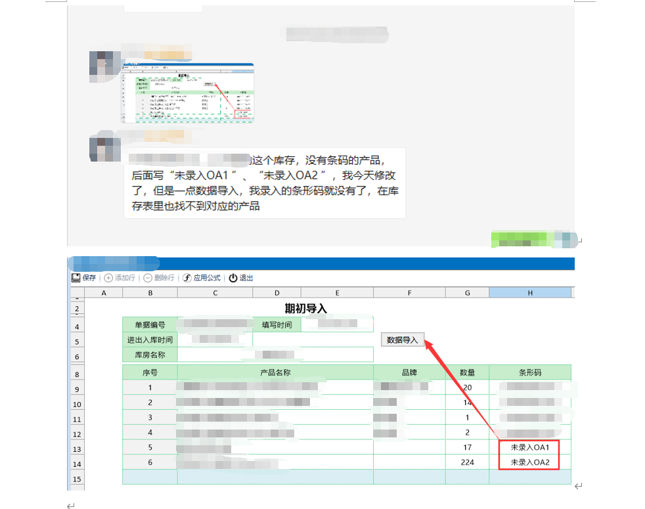
Task: Click the 保存 (Save) floppy disk icon
Action: 76,278
